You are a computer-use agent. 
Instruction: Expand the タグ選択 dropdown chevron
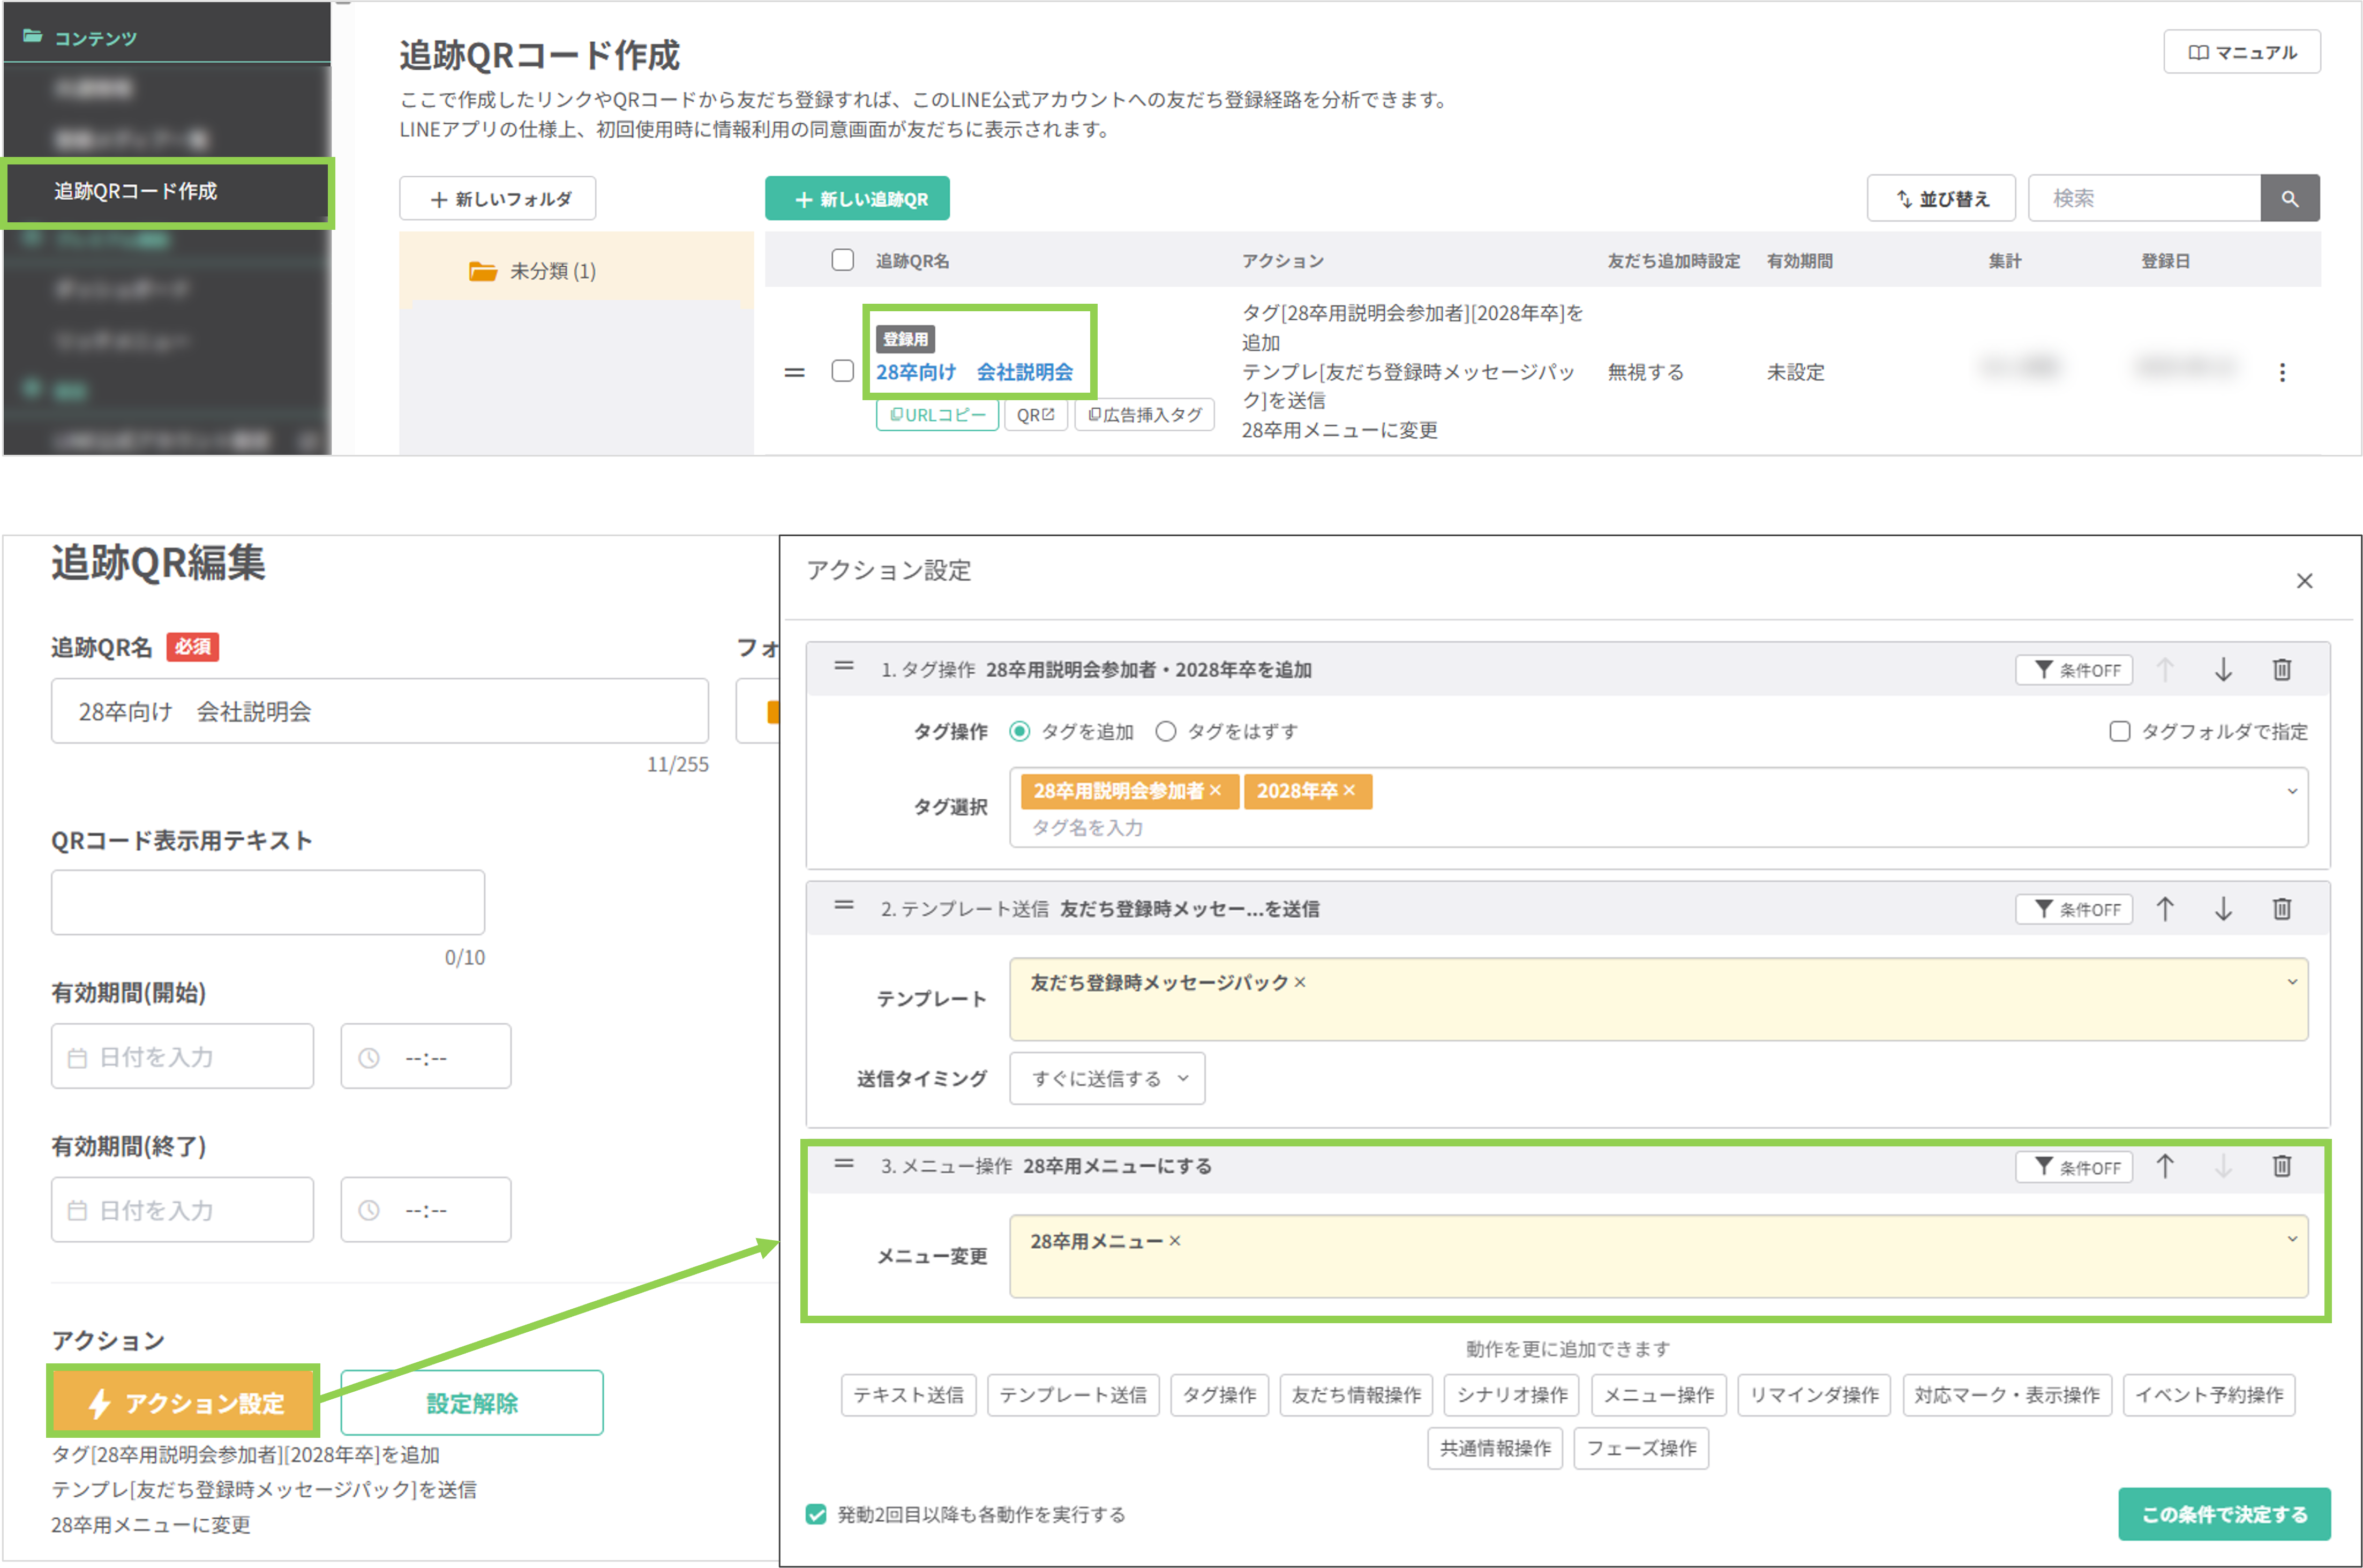2292,790
